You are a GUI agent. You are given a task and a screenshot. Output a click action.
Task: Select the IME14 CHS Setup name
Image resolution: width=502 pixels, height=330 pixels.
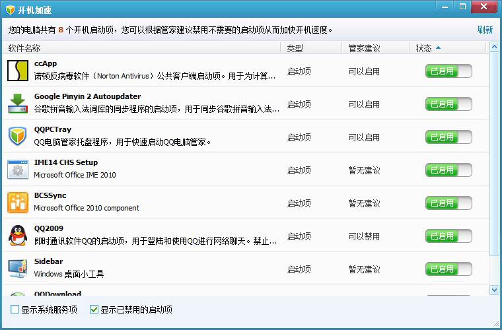coord(66,162)
